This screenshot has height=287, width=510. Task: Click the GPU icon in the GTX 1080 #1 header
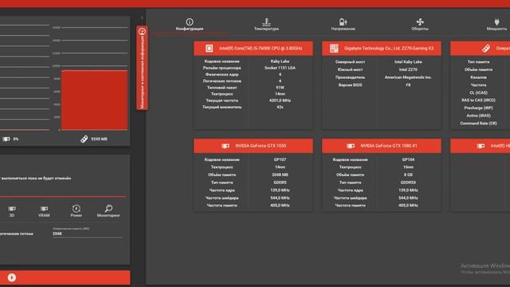coord(351,146)
